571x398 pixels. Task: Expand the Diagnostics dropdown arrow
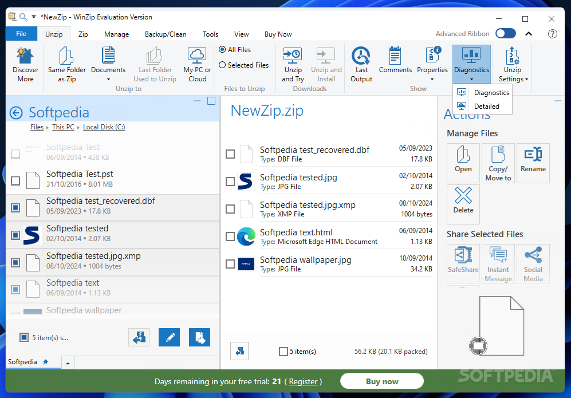(471, 80)
